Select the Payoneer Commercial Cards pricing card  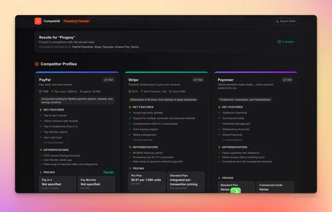tap(275, 187)
